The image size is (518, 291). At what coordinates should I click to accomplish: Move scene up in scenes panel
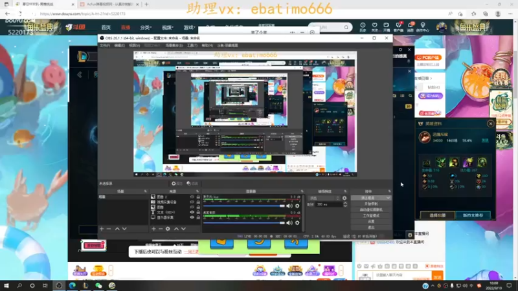pos(117,229)
